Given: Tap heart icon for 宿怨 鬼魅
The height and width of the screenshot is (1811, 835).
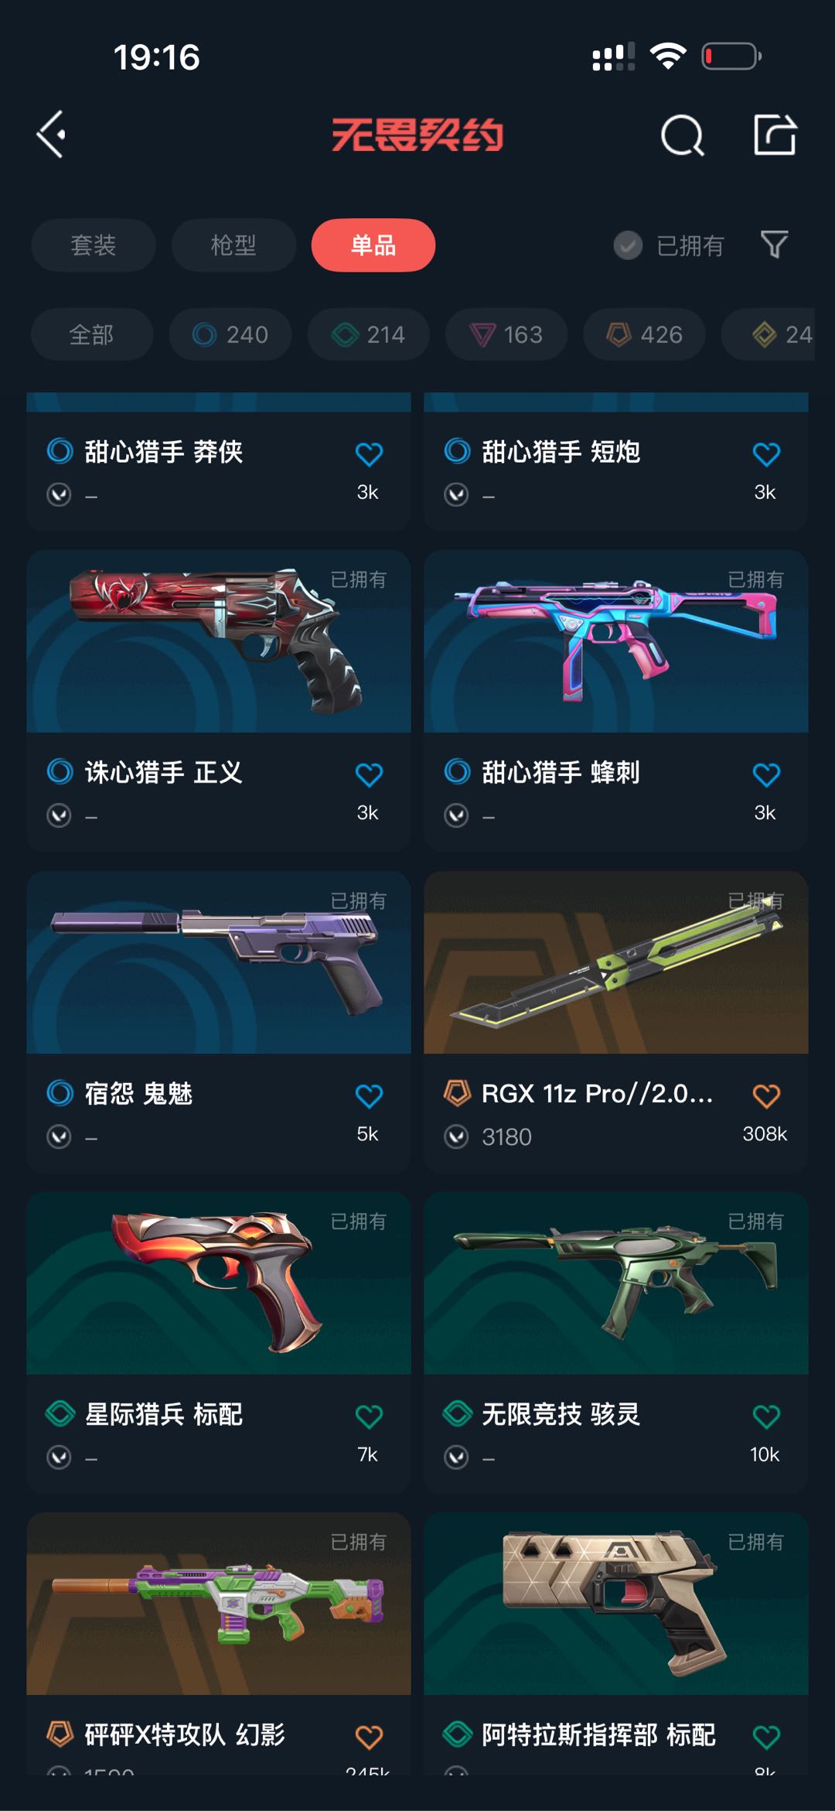Looking at the screenshot, I should (x=369, y=1095).
